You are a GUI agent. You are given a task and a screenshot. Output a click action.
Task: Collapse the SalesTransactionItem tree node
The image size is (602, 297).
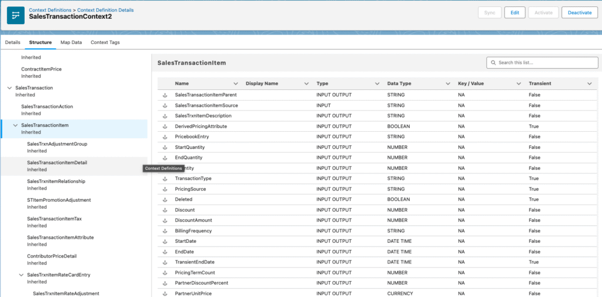click(x=15, y=125)
